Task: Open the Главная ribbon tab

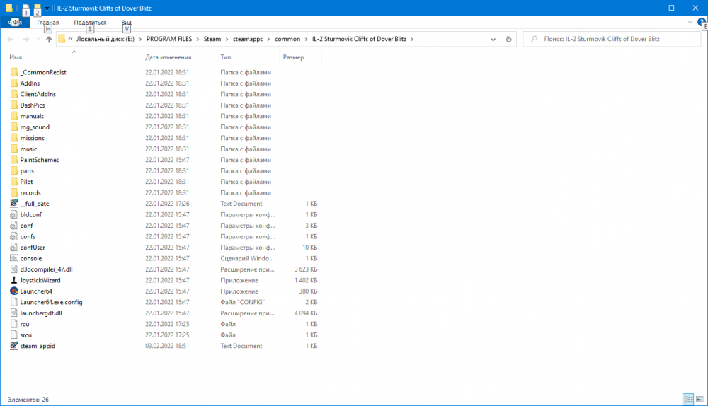Action: click(x=47, y=23)
